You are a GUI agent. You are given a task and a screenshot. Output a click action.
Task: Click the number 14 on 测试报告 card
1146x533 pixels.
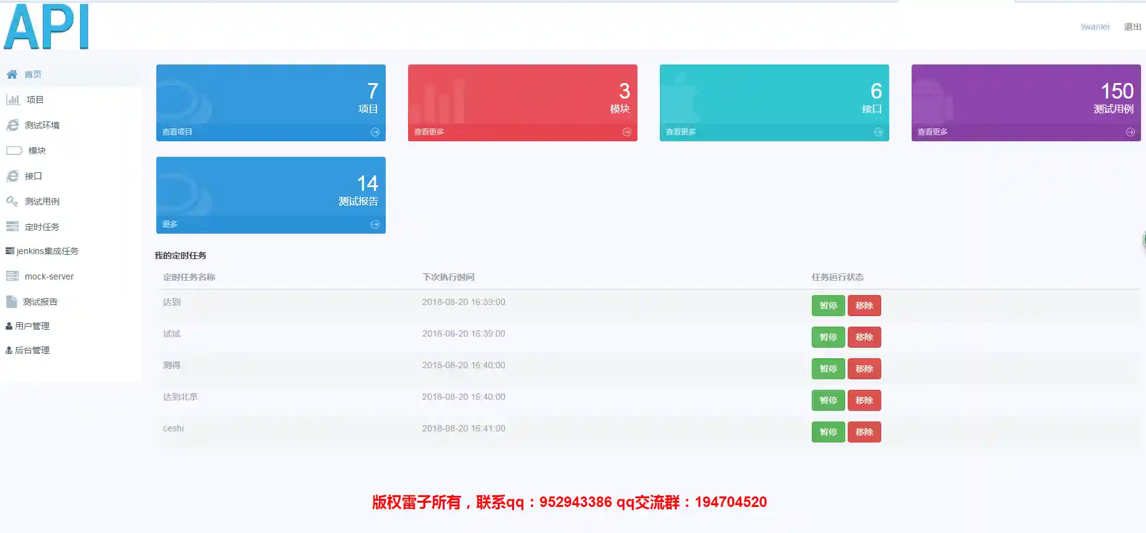(368, 183)
